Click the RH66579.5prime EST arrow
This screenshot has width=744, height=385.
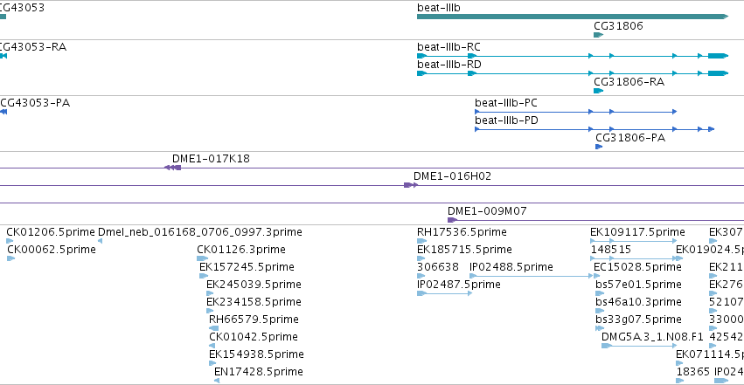tap(214, 328)
